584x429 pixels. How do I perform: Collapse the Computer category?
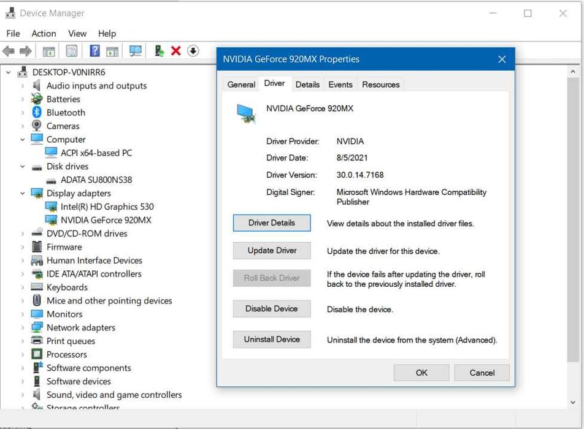point(22,140)
